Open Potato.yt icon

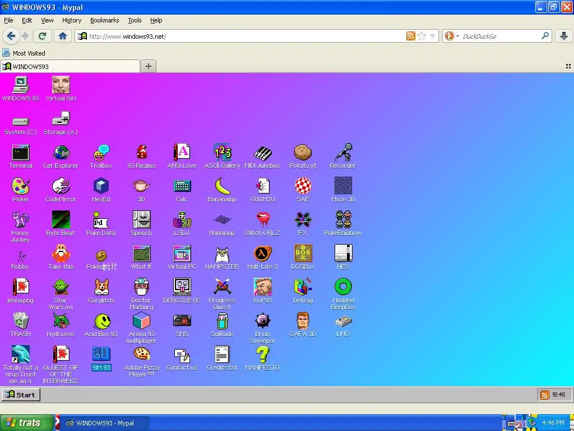[x=303, y=153]
